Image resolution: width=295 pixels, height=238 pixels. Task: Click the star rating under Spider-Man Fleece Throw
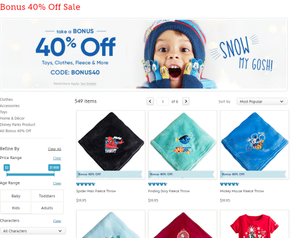pos(86,184)
